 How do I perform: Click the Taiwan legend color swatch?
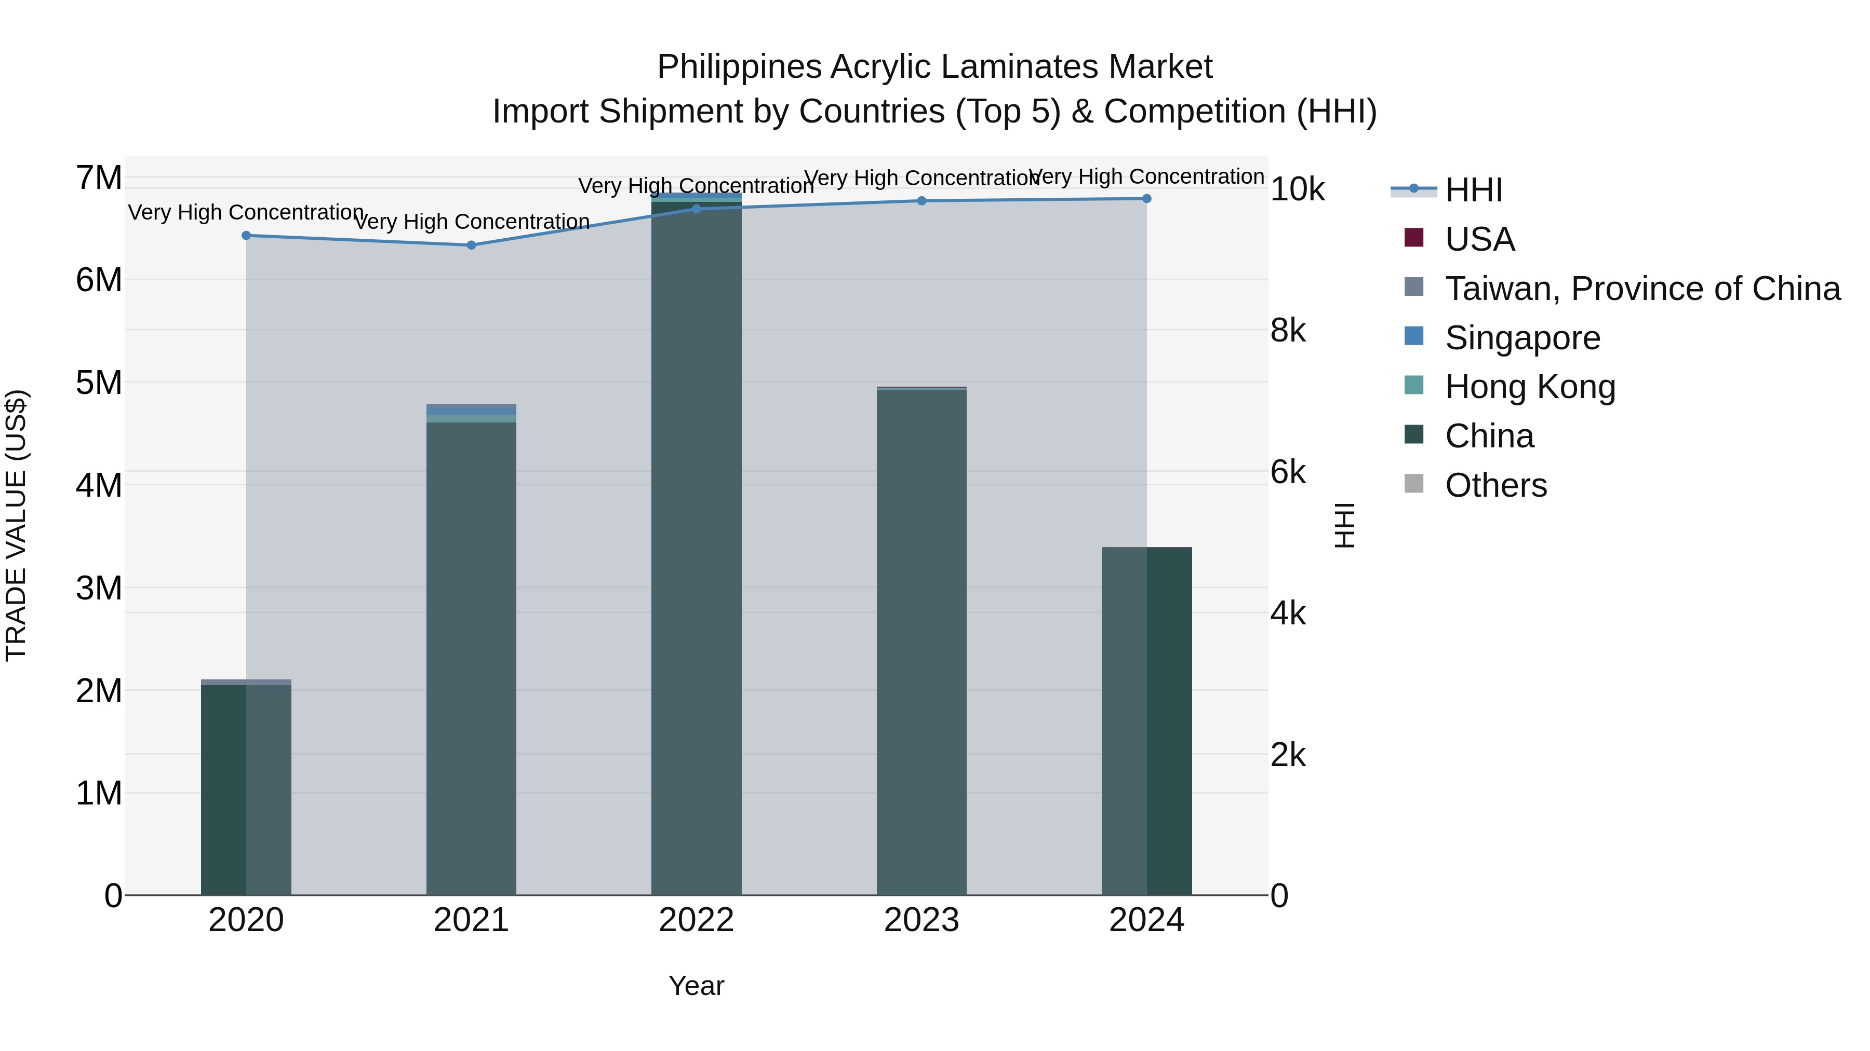1413,287
